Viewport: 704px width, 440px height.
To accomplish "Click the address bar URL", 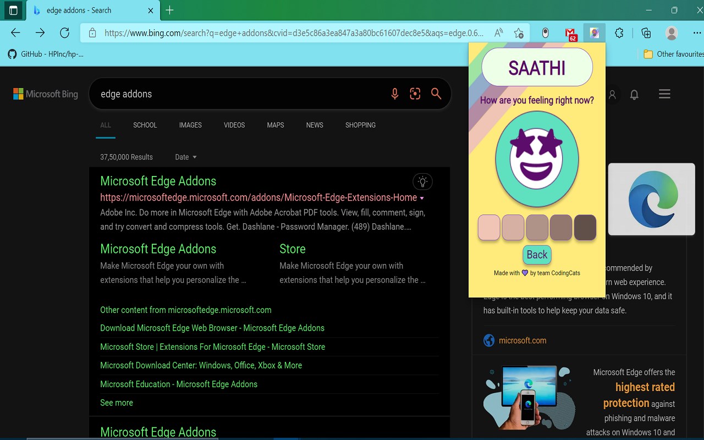I will coord(294,33).
